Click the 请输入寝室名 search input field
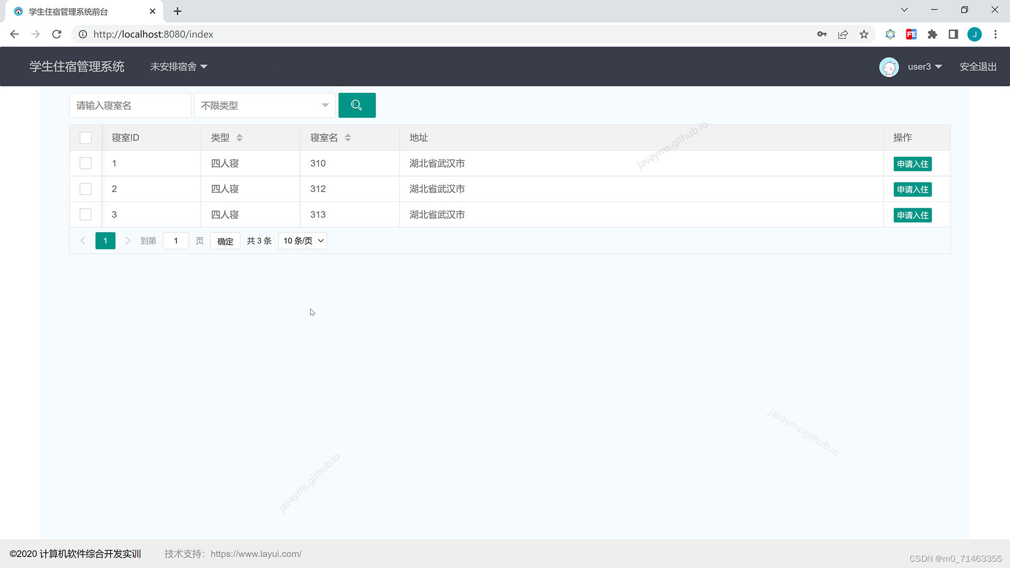 pyautogui.click(x=130, y=106)
